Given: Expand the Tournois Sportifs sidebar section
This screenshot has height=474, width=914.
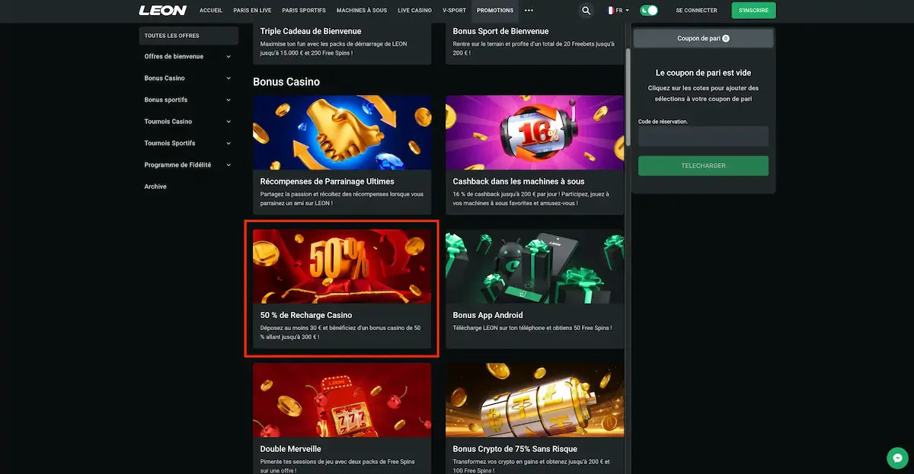Looking at the screenshot, I should click(188, 143).
